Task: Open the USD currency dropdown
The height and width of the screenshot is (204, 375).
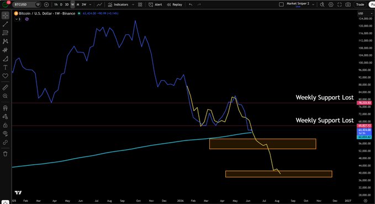Action: point(365,13)
